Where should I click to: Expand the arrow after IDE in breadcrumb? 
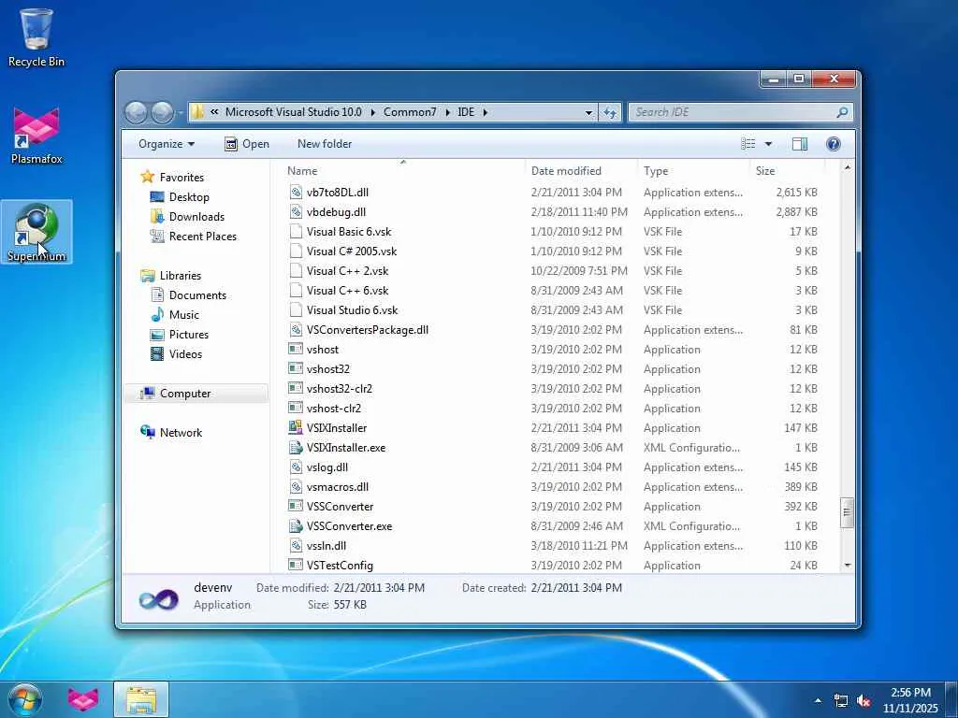pyautogui.click(x=486, y=112)
